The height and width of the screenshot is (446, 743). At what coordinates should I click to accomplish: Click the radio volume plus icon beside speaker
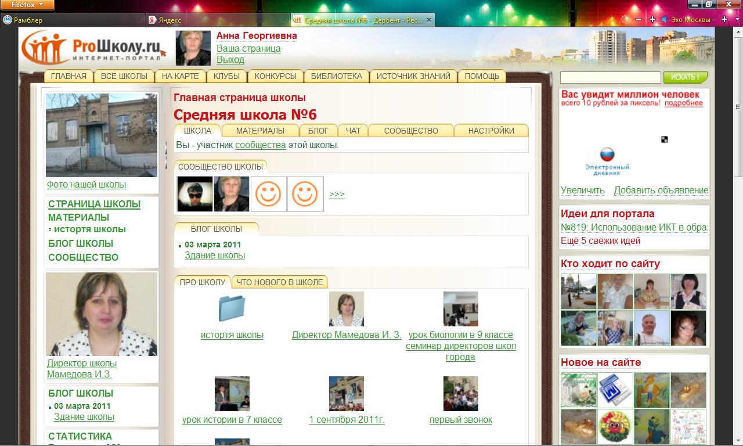(x=652, y=19)
